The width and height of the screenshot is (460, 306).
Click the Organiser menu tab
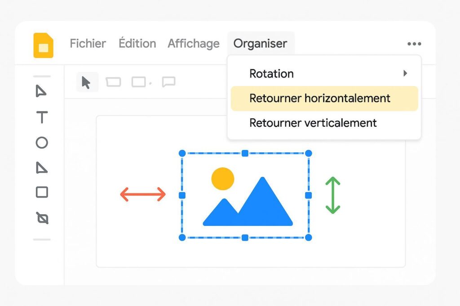point(260,43)
